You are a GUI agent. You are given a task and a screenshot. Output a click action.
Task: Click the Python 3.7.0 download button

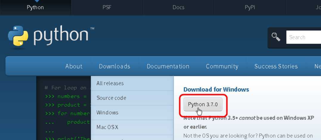point(203,104)
